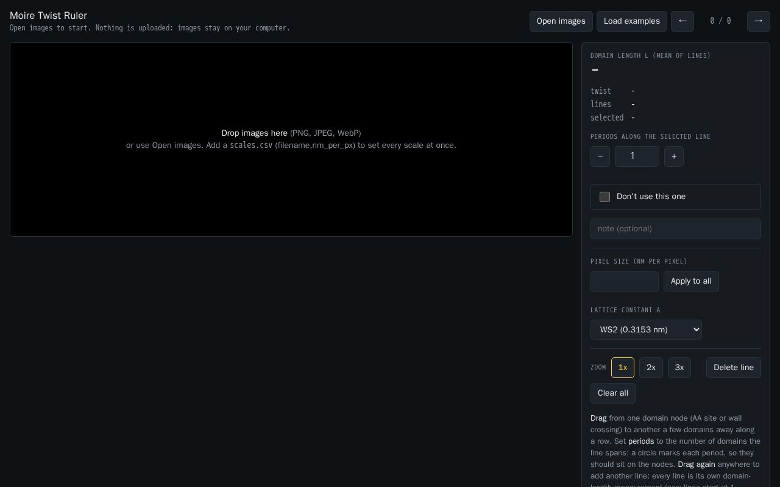Click the image drop area
Viewport: 780px width, 487px height.
click(291, 139)
